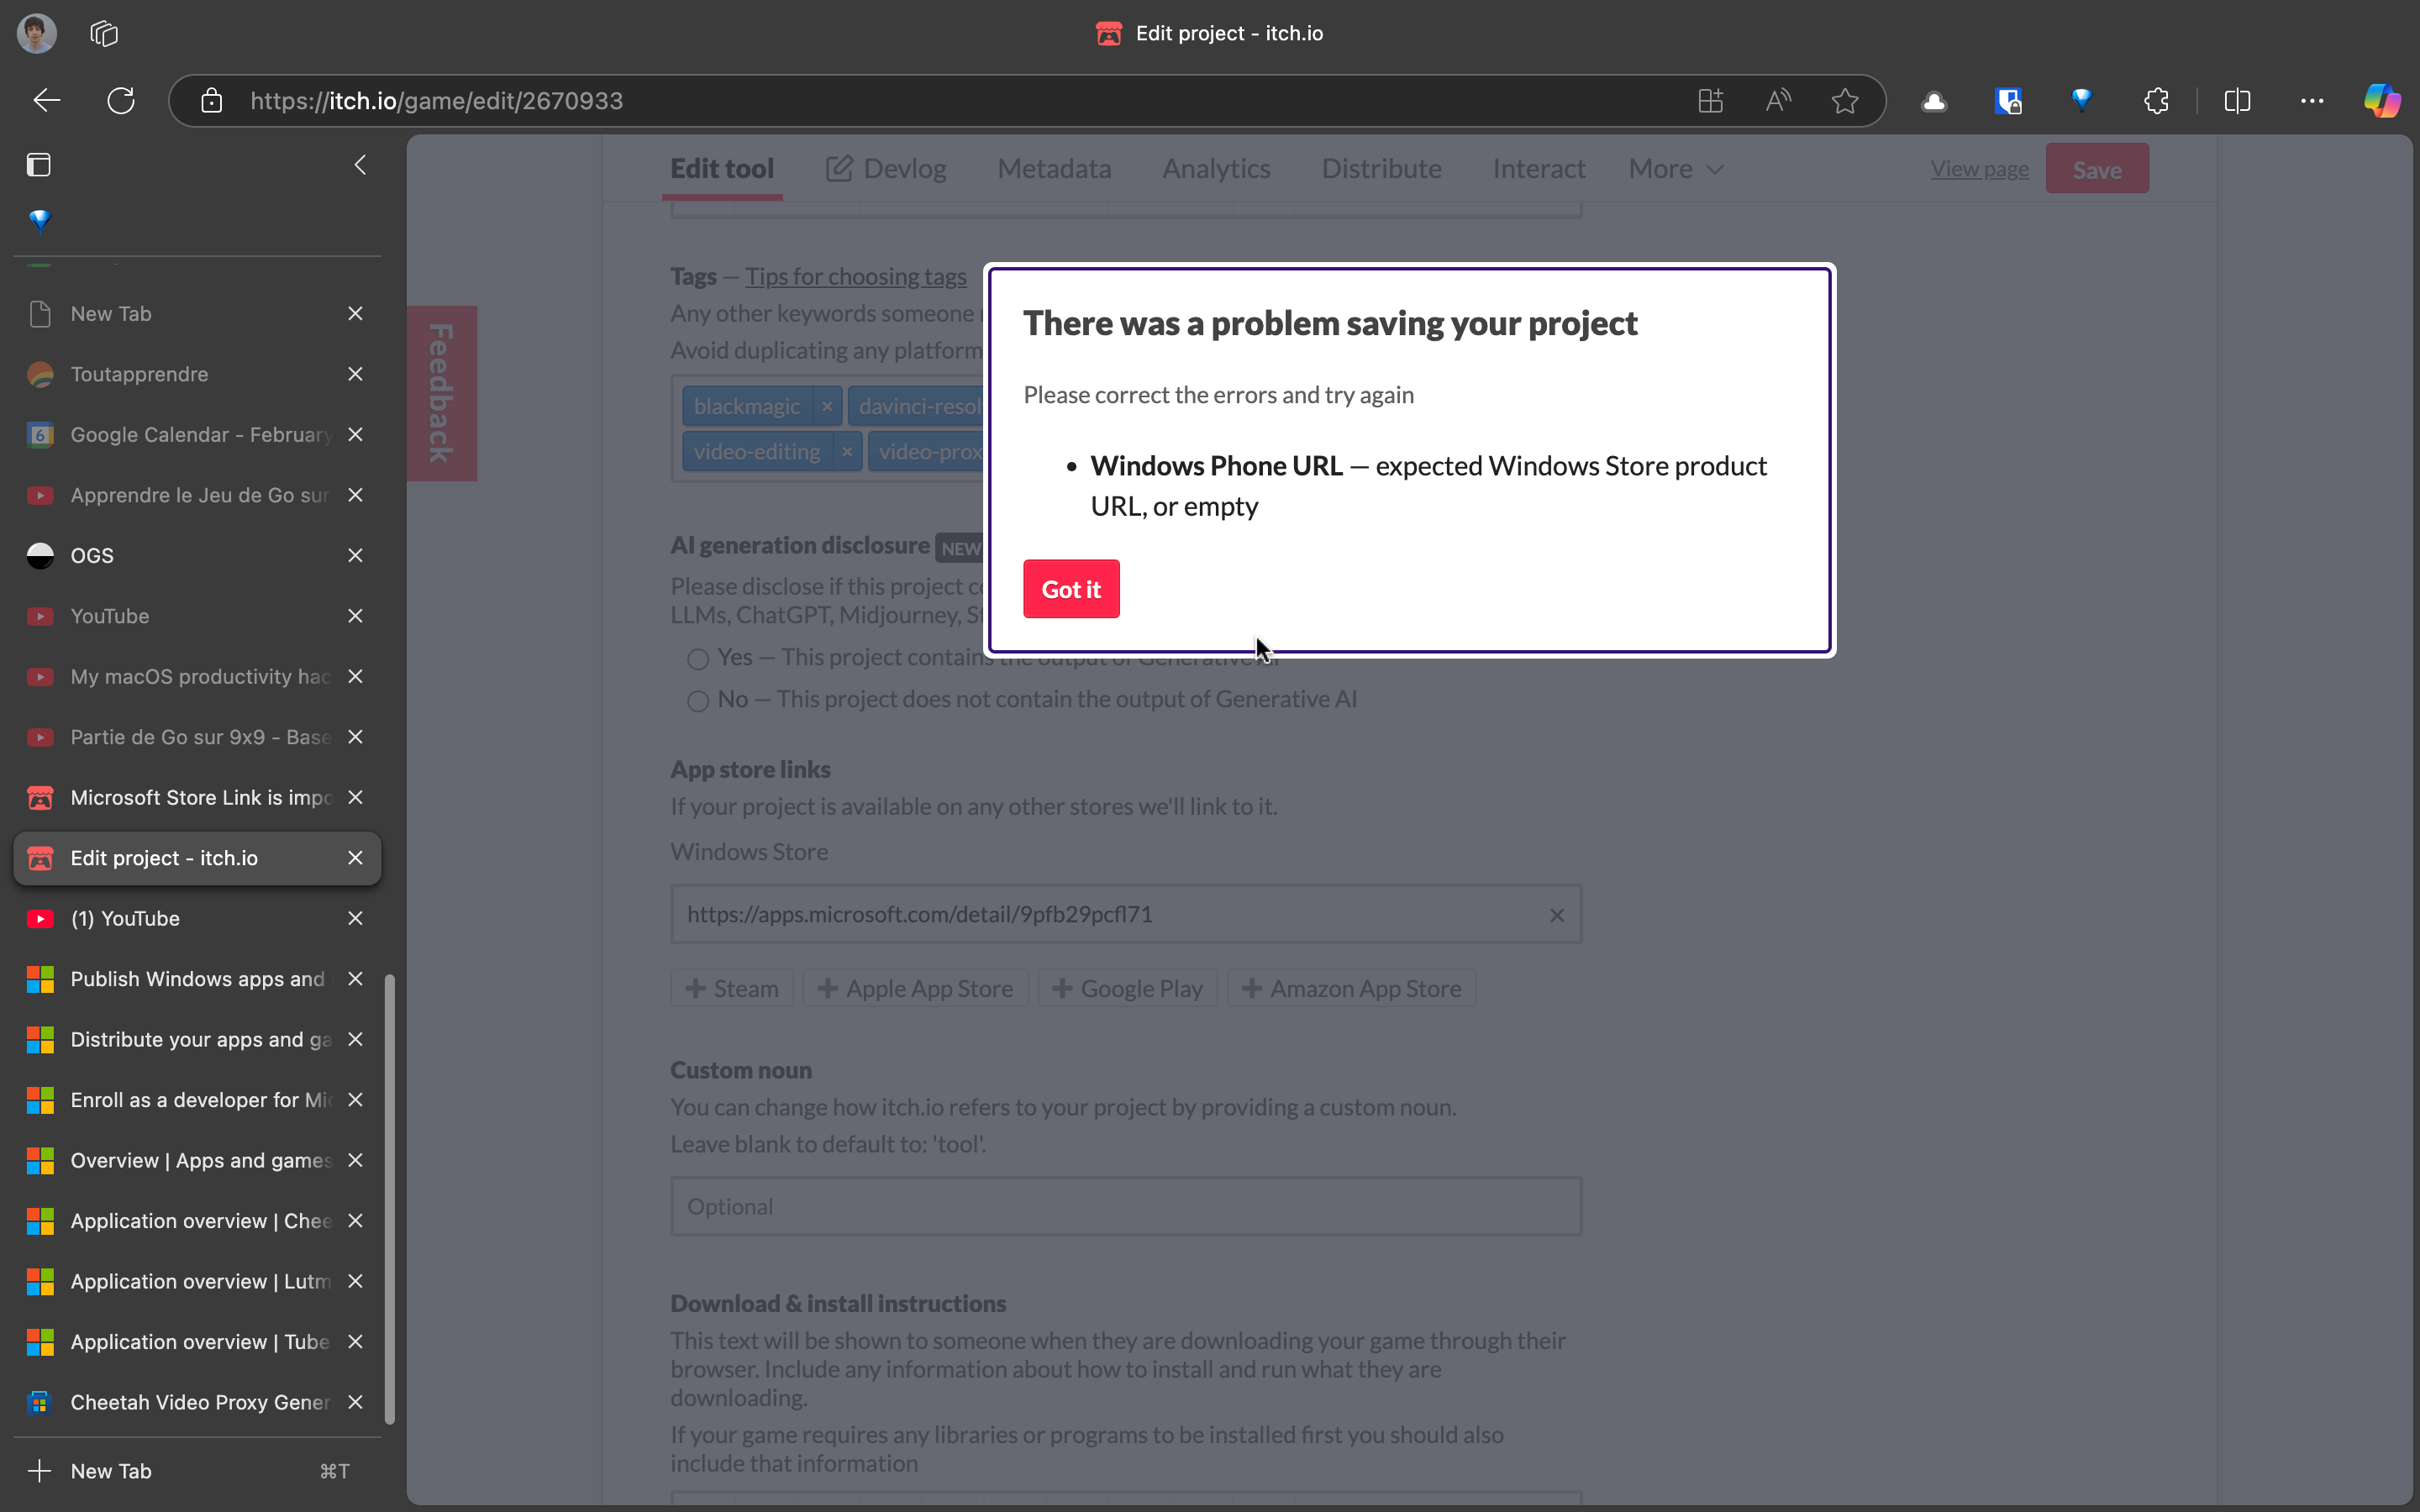Click the Custom noun Optional field
The height and width of the screenshot is (1512, 2420).
[x=1126, y=1206]
